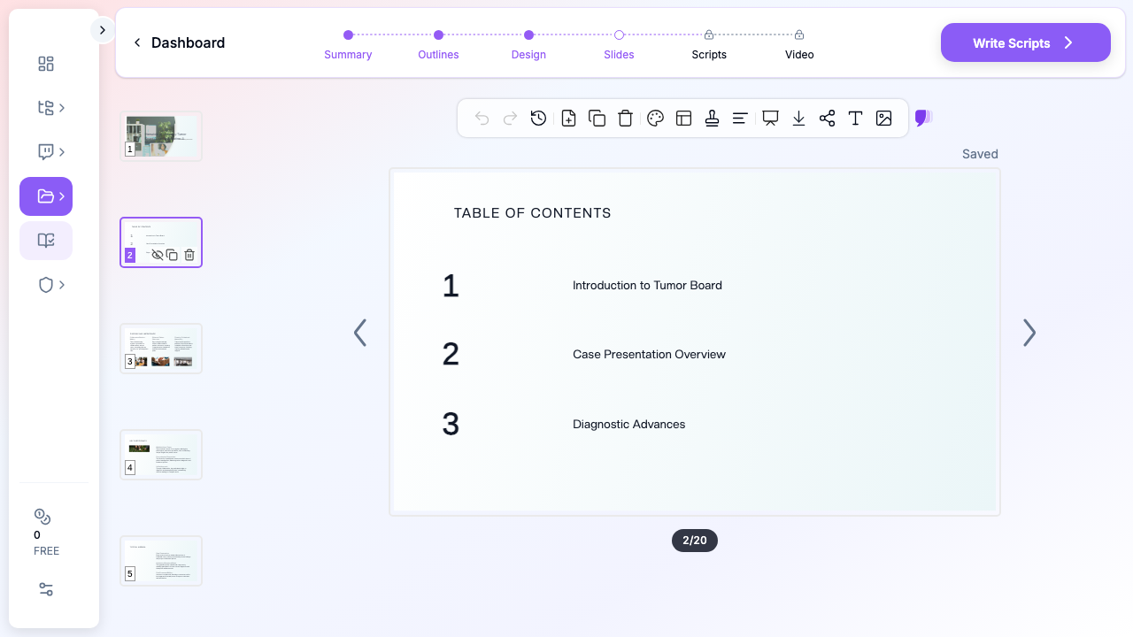
Task: Click the stamp watermark icon
Action: click(712, 119)
